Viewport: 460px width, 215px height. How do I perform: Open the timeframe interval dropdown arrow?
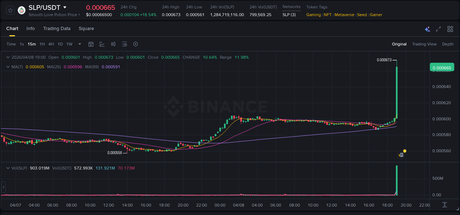point(79,44)
